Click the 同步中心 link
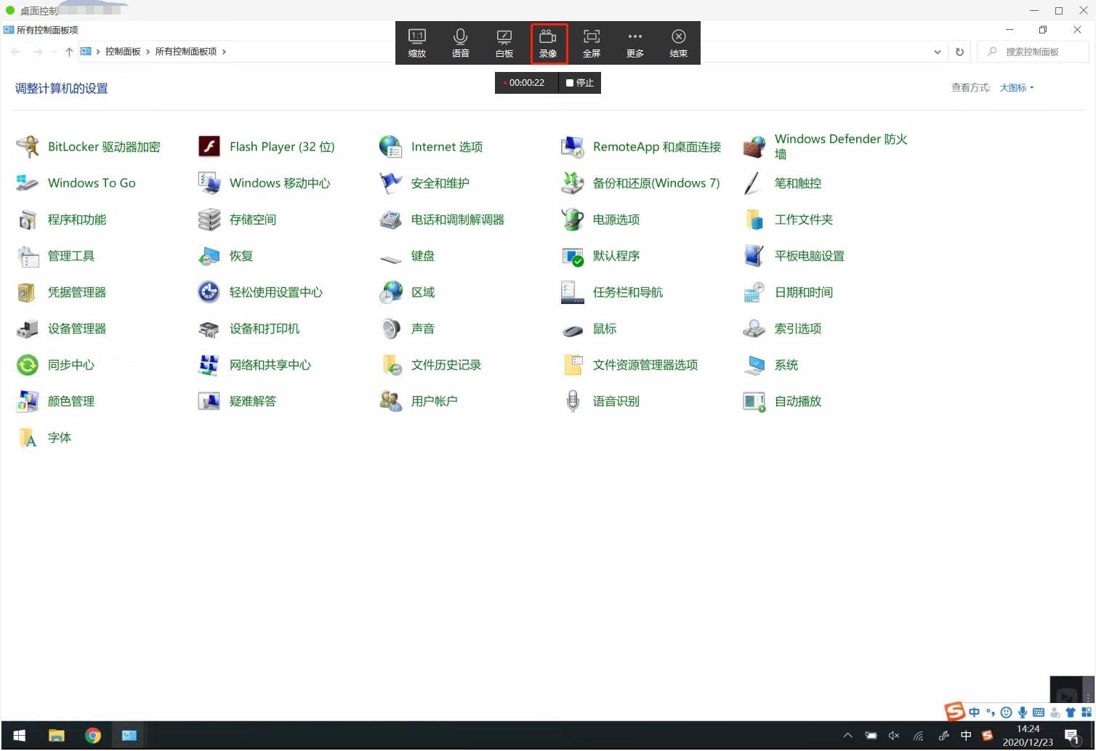The height and width of the screenshot is (751, 1096). [x=71, y=365]
